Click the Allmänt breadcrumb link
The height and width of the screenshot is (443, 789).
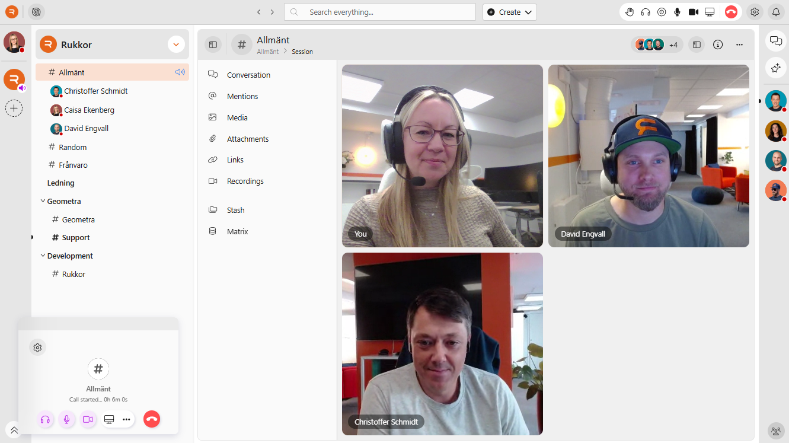coord(268,52)
